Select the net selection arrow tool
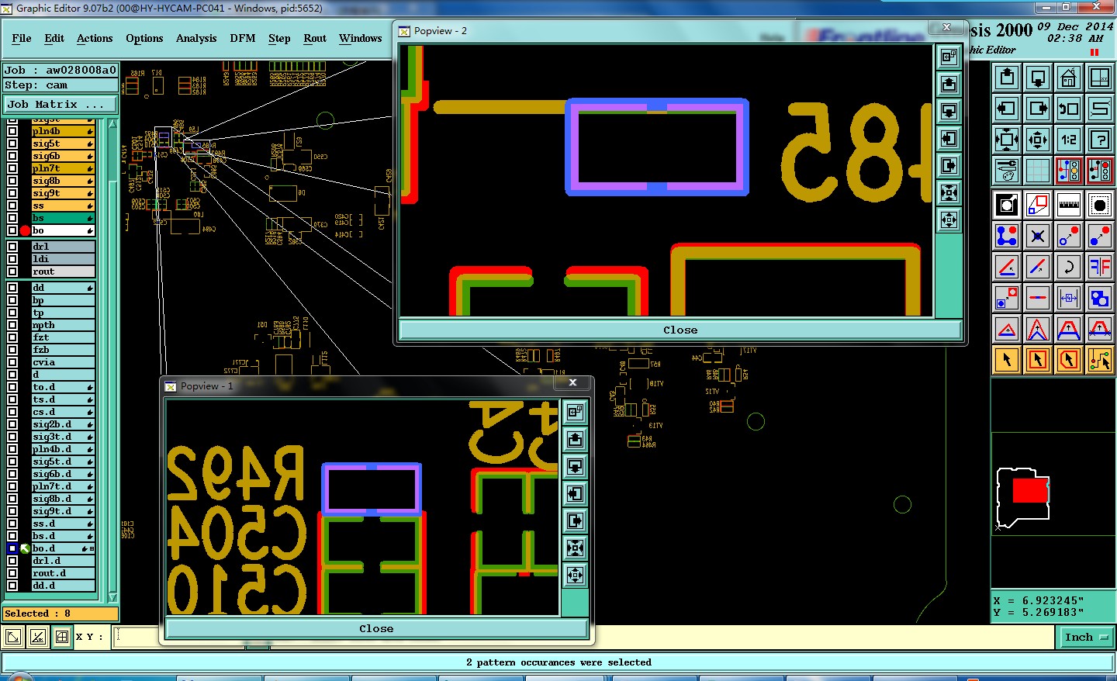This screenshot has width=1117, height=681. pyautogui.click(x=1100, y=360)
